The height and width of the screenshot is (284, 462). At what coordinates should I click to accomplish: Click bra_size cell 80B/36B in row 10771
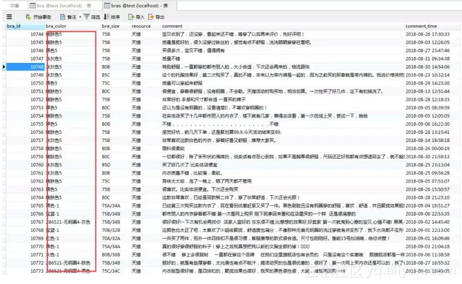point(111,254)
